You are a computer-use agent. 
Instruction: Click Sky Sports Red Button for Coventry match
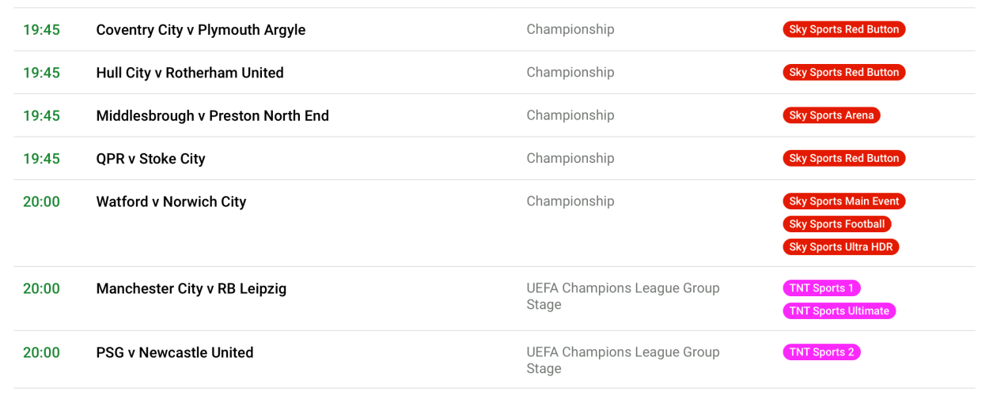tap(843, 29)
